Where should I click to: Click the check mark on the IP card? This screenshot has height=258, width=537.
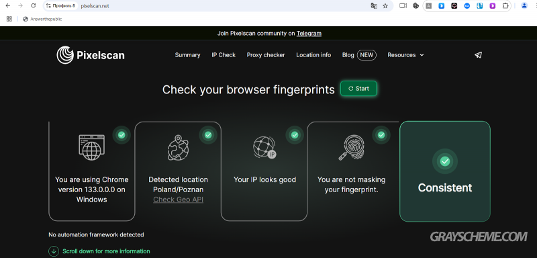point(295,135)
